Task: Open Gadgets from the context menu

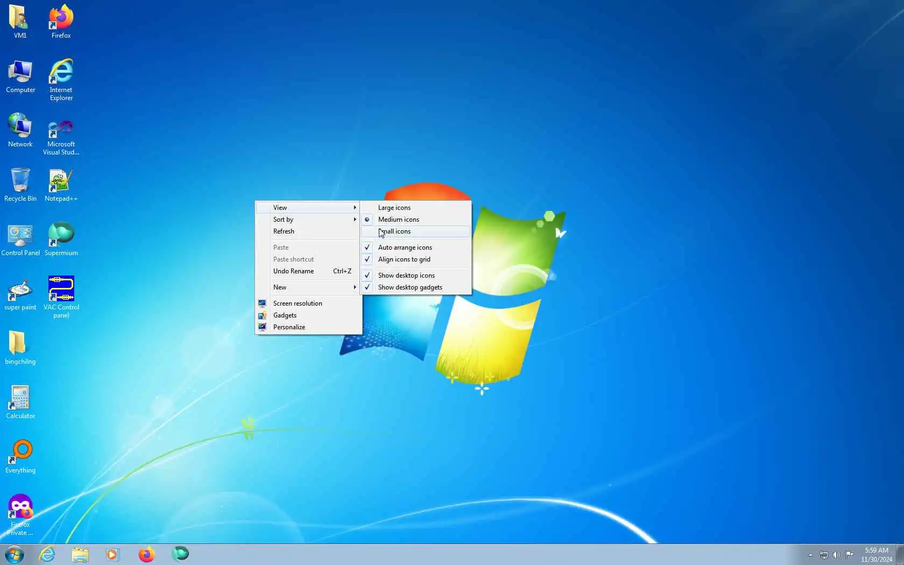Action: [308, 315]
